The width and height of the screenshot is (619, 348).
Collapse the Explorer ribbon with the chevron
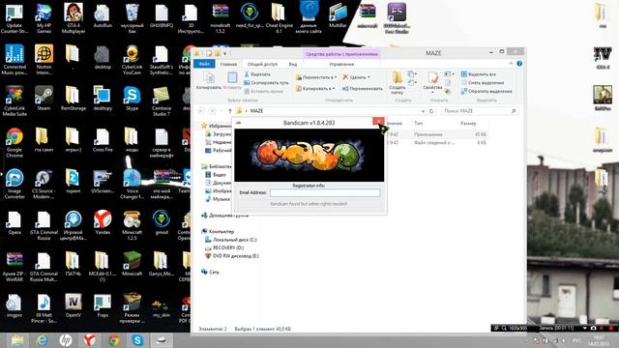[x=511, y=64]
